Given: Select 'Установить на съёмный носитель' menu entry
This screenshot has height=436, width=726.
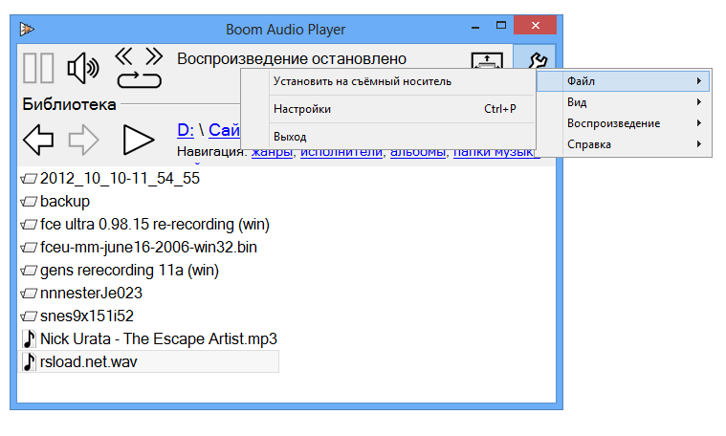Looking at the screenshot, I should pyautogui.click(x=388, y=81).
